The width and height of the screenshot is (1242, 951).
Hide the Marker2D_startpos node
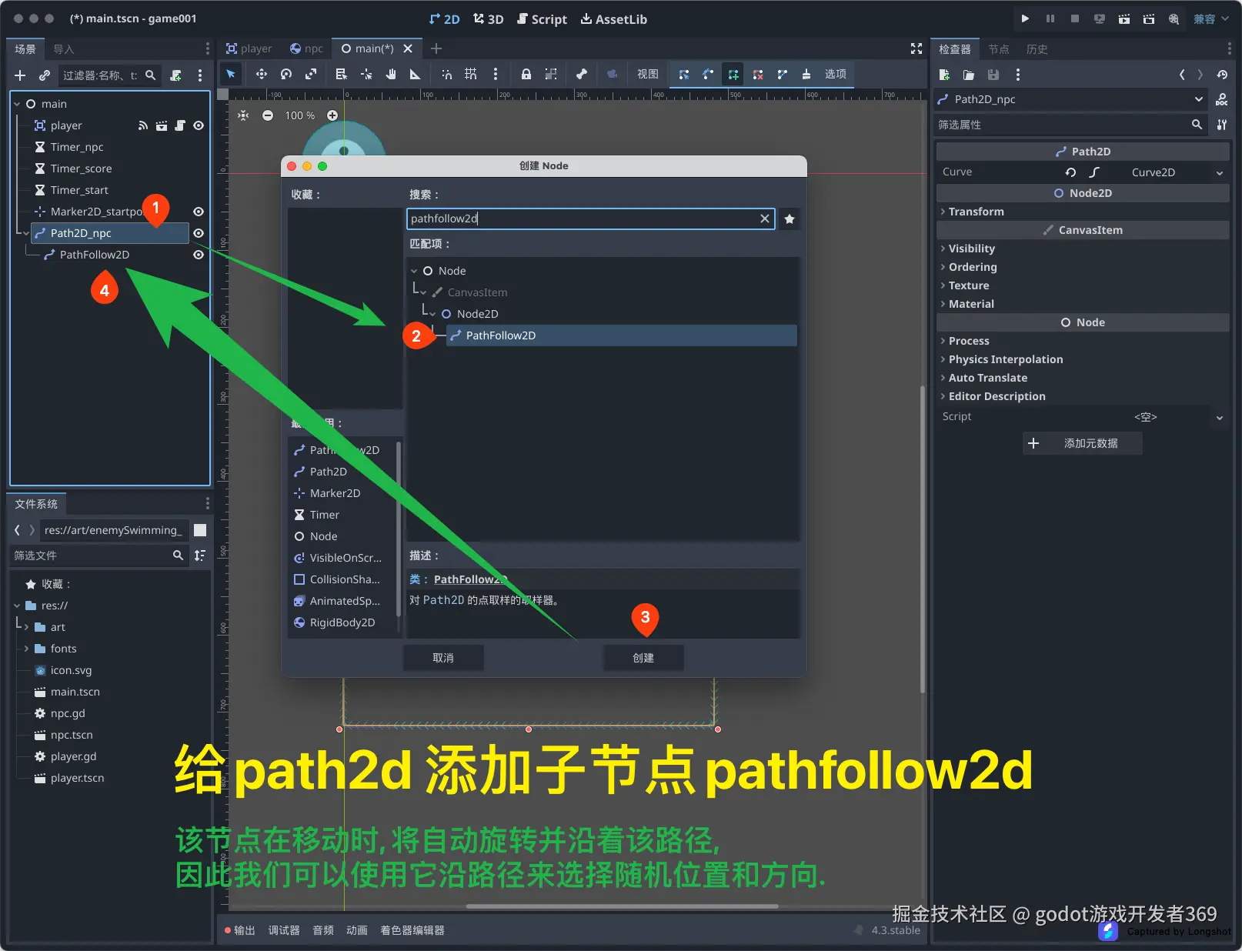199,212
